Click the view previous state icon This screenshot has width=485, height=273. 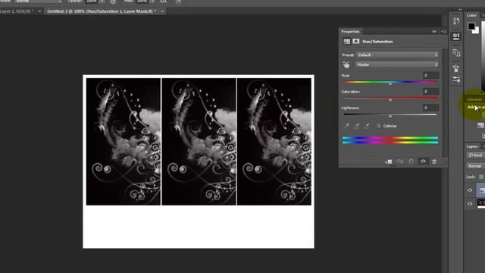(400, 162)
